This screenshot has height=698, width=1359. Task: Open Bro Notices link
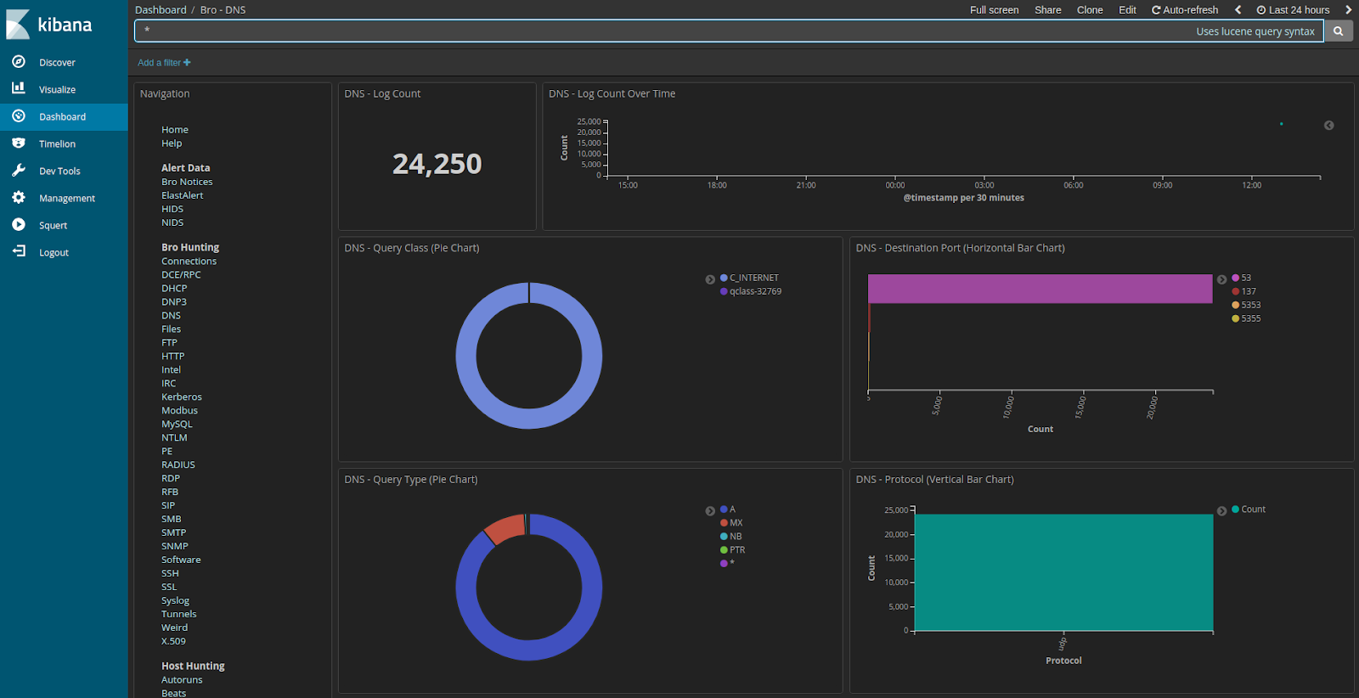(x=187, y=182)
